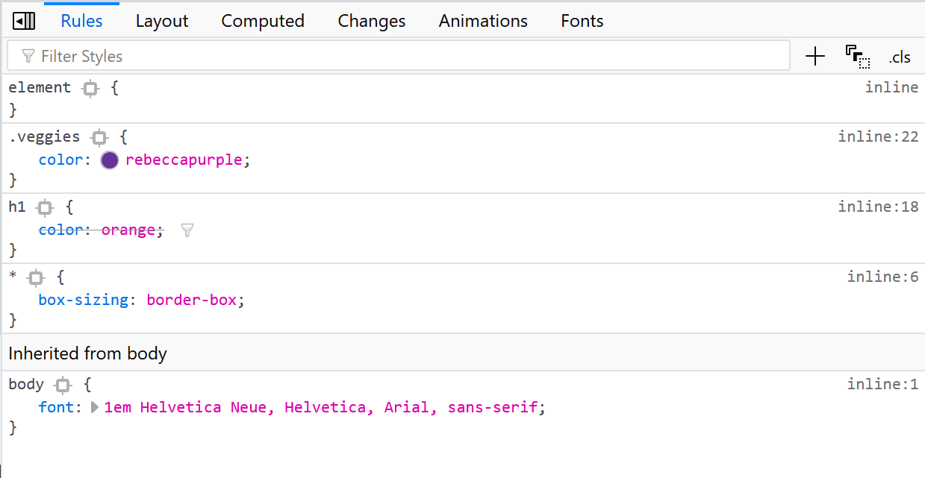
Task: Click the font property name in body rule
Action: (x=57, y=407)
